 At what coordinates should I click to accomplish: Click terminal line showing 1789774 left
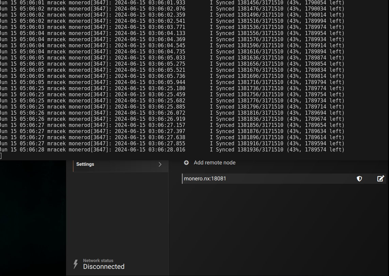point(172,88)
